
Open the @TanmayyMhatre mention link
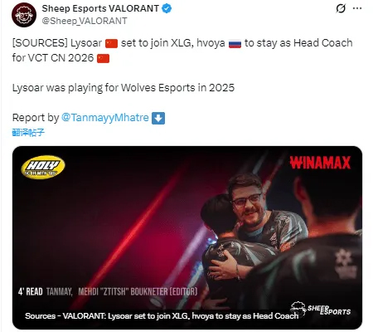point(105,118)
